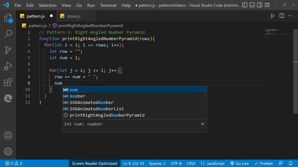Image resolution: width=298 pixels, height=167 pixels.
Task: Click the editor vertical scrollbar
Action: [296, 71]
